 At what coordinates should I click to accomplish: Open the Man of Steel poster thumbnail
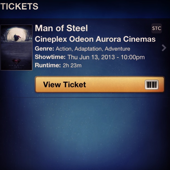coord(16,48)
